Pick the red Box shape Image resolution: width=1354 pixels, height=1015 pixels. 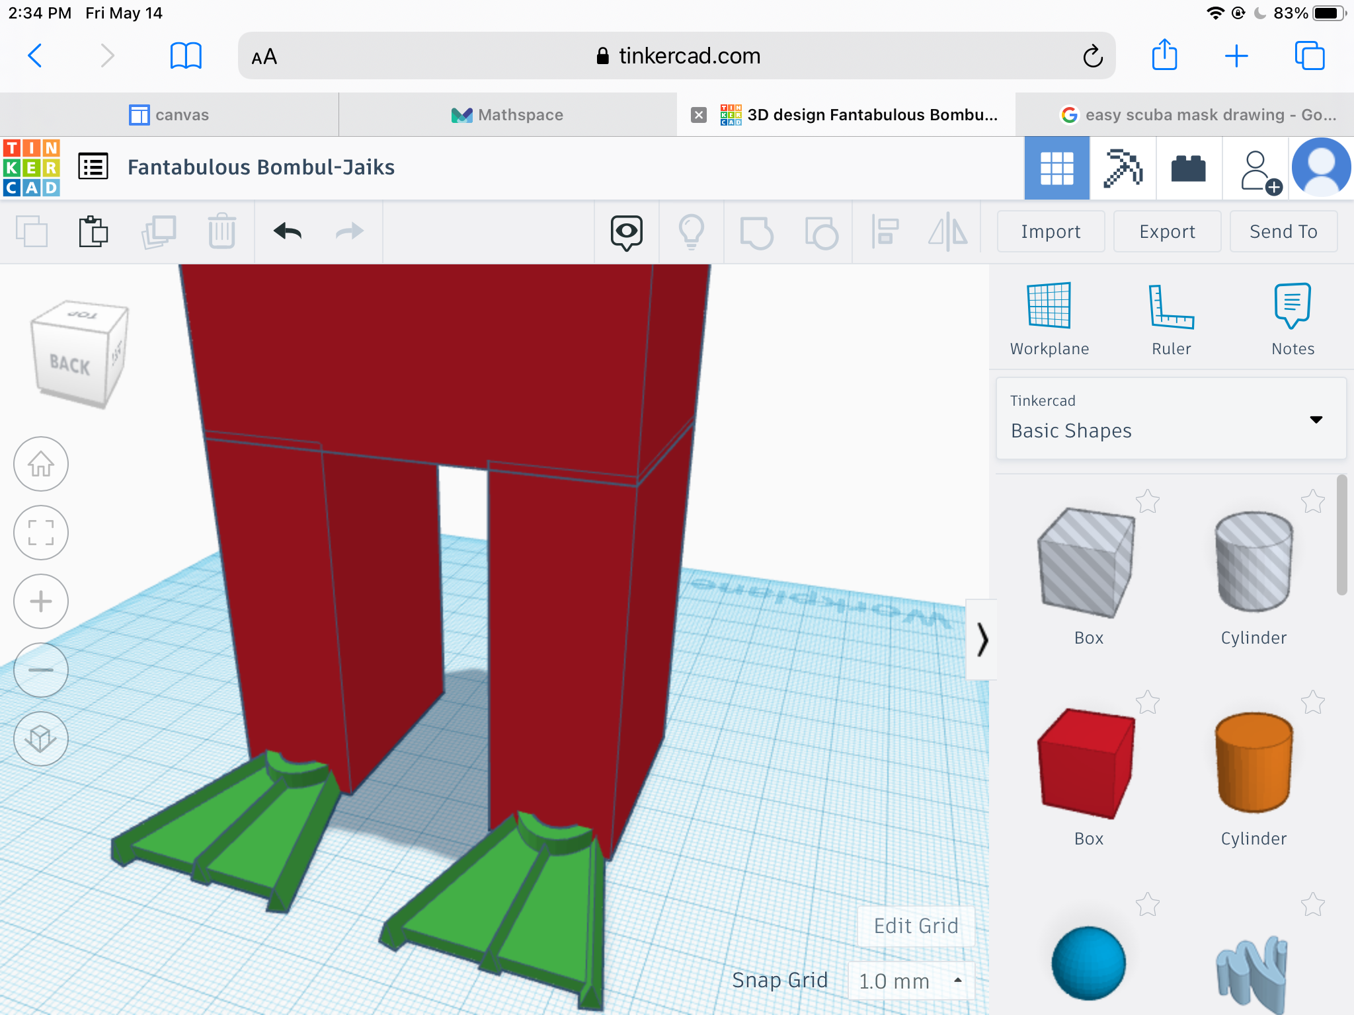tap(1087, 765)
